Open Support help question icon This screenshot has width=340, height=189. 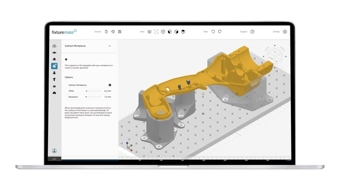point(253,31)
